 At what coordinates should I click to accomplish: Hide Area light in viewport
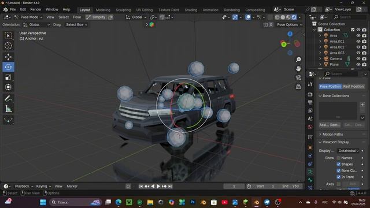358,36
